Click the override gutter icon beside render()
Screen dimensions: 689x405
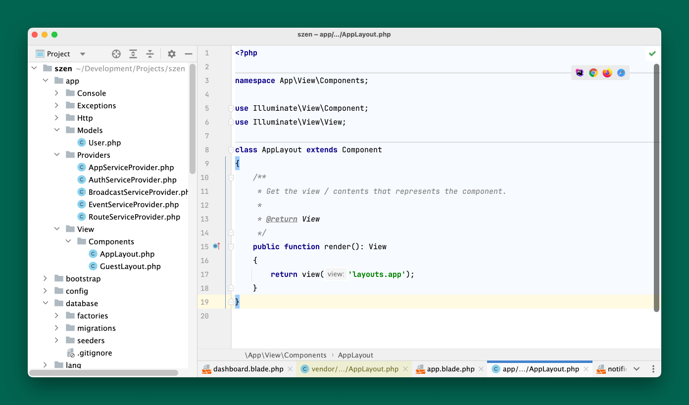(x=216, y=246)
